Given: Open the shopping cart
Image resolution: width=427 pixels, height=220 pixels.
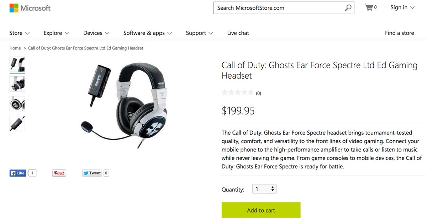Looking at the screenshot, I should 370,7.
